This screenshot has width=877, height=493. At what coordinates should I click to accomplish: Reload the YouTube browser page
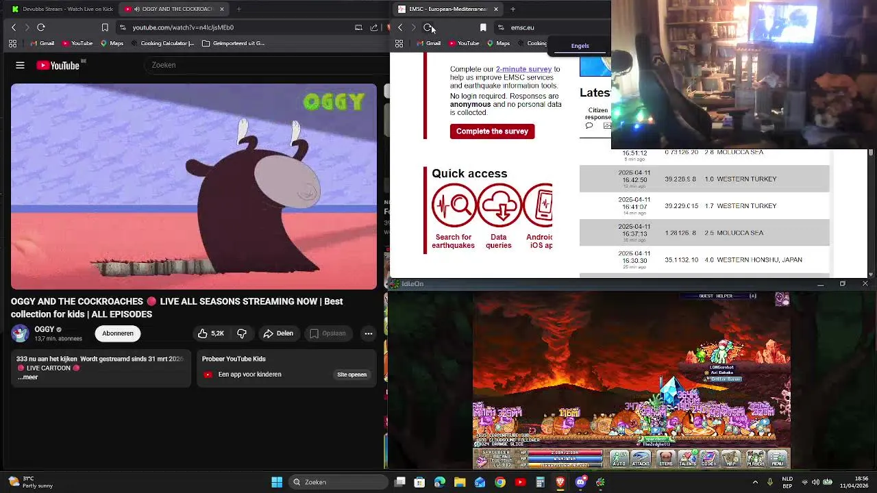click(x=41, y=27)
